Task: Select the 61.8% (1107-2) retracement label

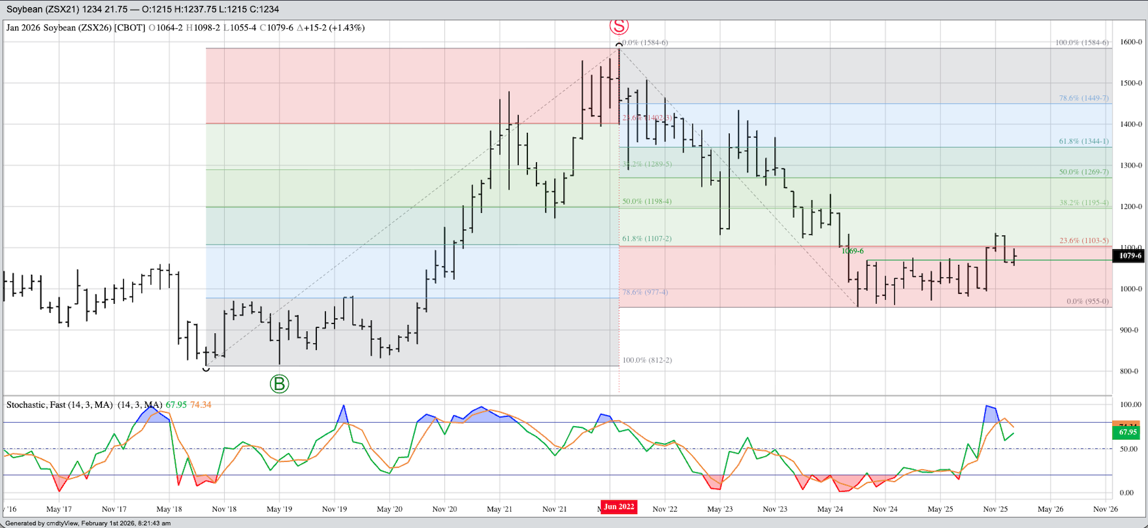Action: click(647, 239)
